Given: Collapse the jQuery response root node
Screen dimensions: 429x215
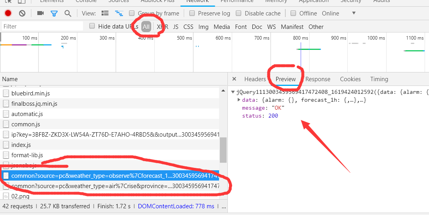Looking at the screenshot, I should click(x=233, y=92).
